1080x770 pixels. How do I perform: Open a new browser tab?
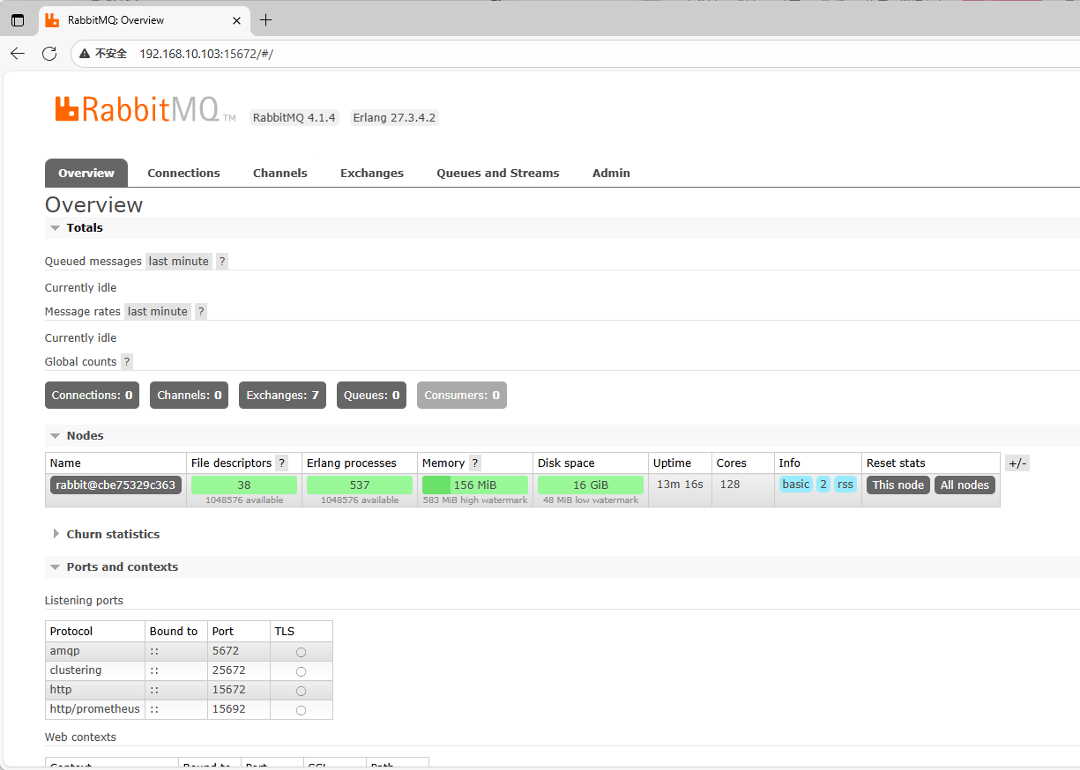pos(265,20)
